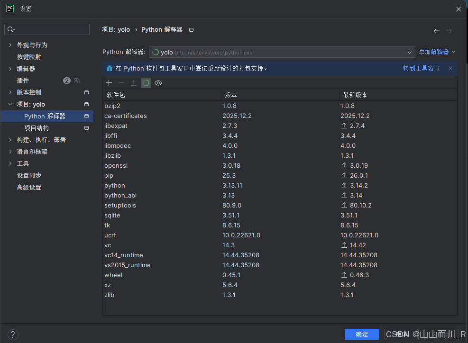Select the vs2015_runtime package row
This screenshot has width=468, height=343.
pyautogui.click(x=280, y=265)
